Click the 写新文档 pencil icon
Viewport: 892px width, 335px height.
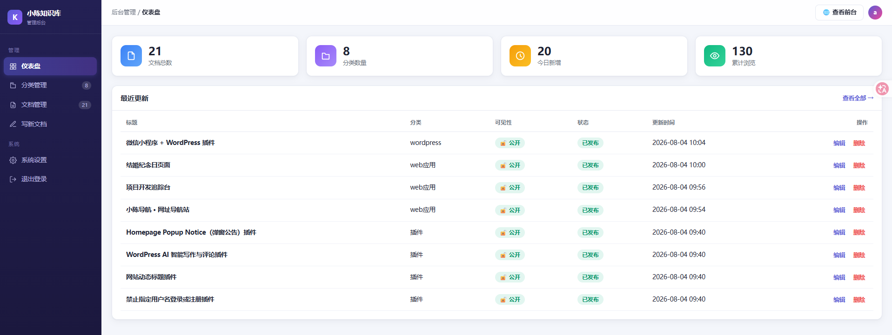pos(13,124)
